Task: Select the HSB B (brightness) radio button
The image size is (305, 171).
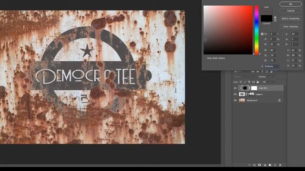Action: click(262, 44)
